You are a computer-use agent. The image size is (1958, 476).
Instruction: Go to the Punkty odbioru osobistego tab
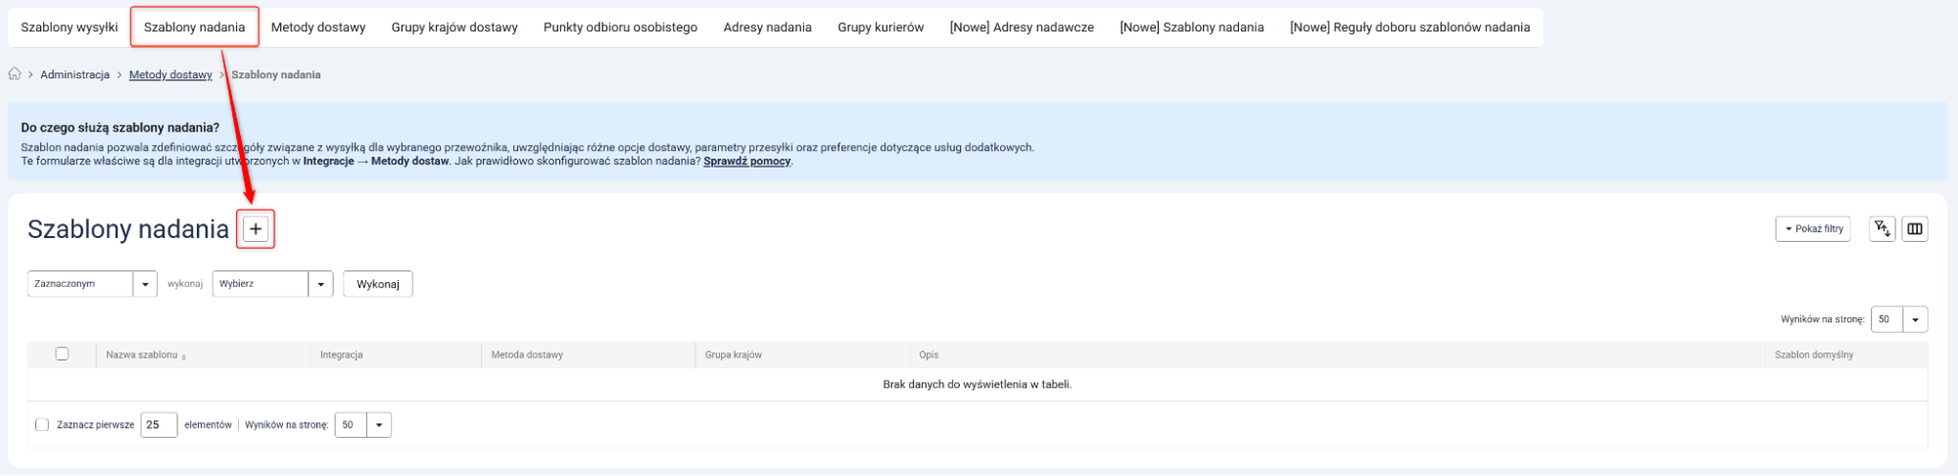620,27
